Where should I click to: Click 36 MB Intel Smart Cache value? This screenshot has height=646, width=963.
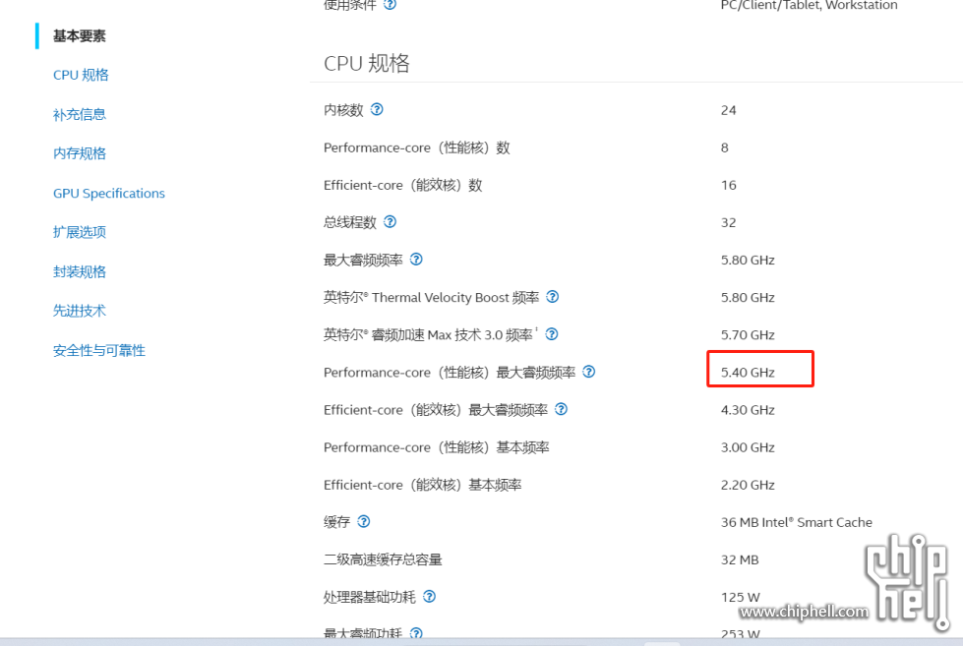(x=797, y=522)
